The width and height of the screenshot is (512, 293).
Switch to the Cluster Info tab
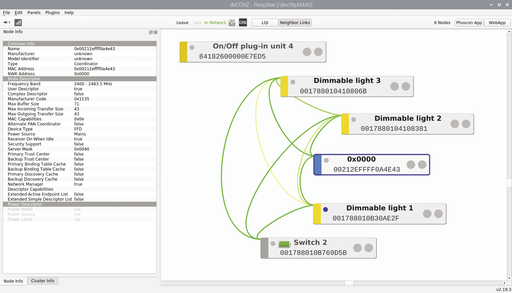click(x=42, y=281)
